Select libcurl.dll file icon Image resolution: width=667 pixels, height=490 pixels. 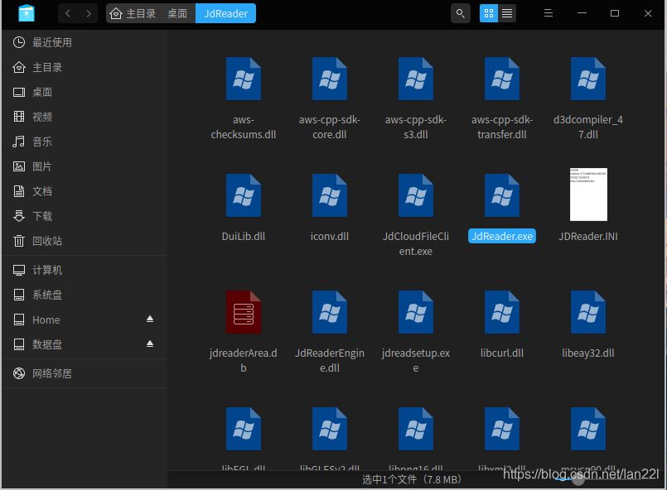[x=502, y=312]
